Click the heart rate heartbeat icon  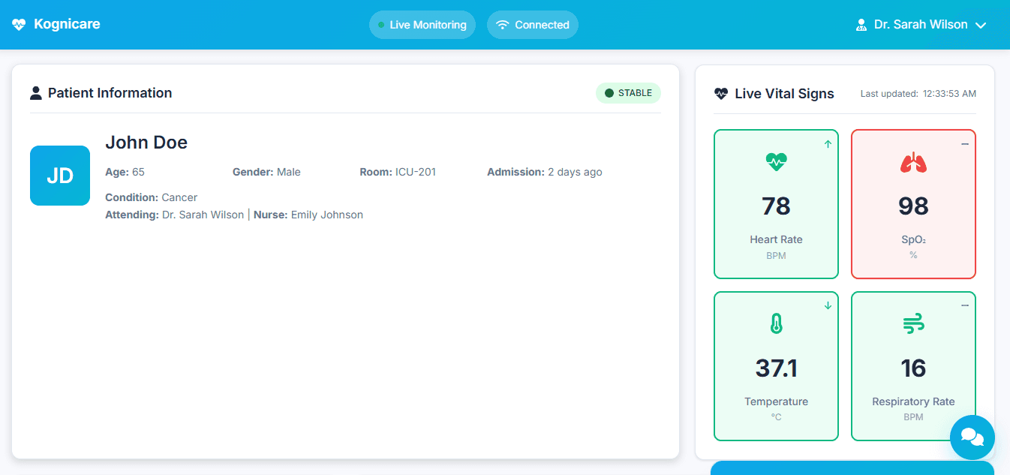(x=776, y=162)
